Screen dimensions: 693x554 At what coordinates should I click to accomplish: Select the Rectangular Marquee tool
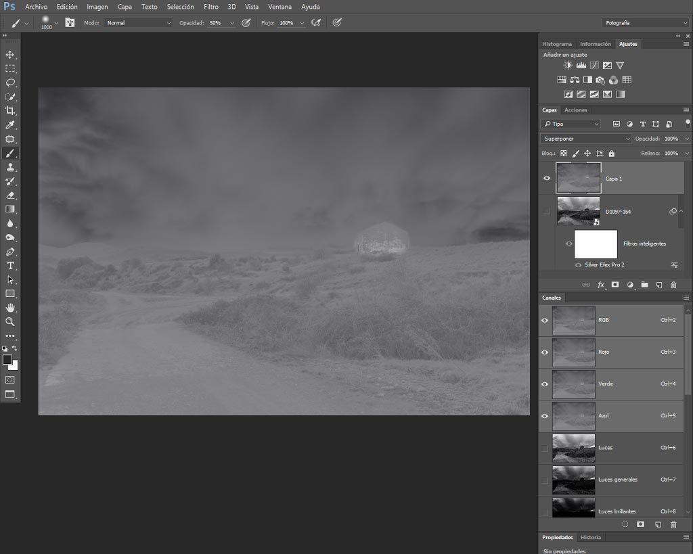point(9,69)
